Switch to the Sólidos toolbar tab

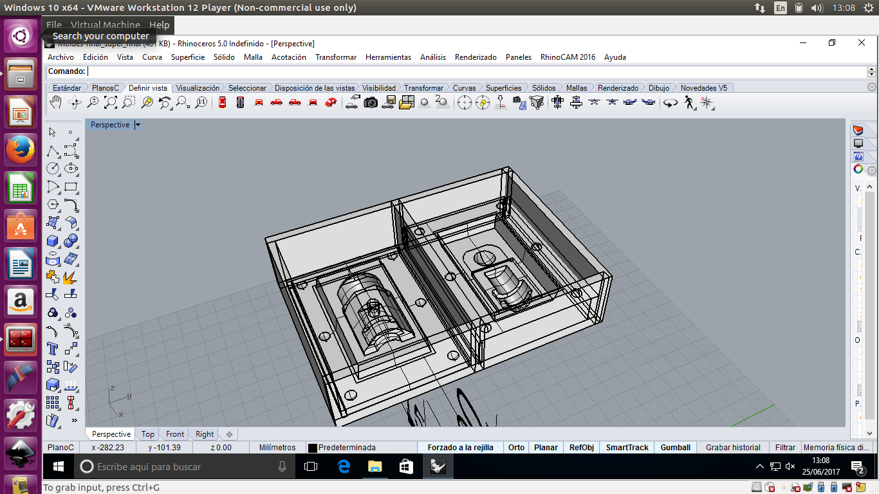tap(544, 88)
